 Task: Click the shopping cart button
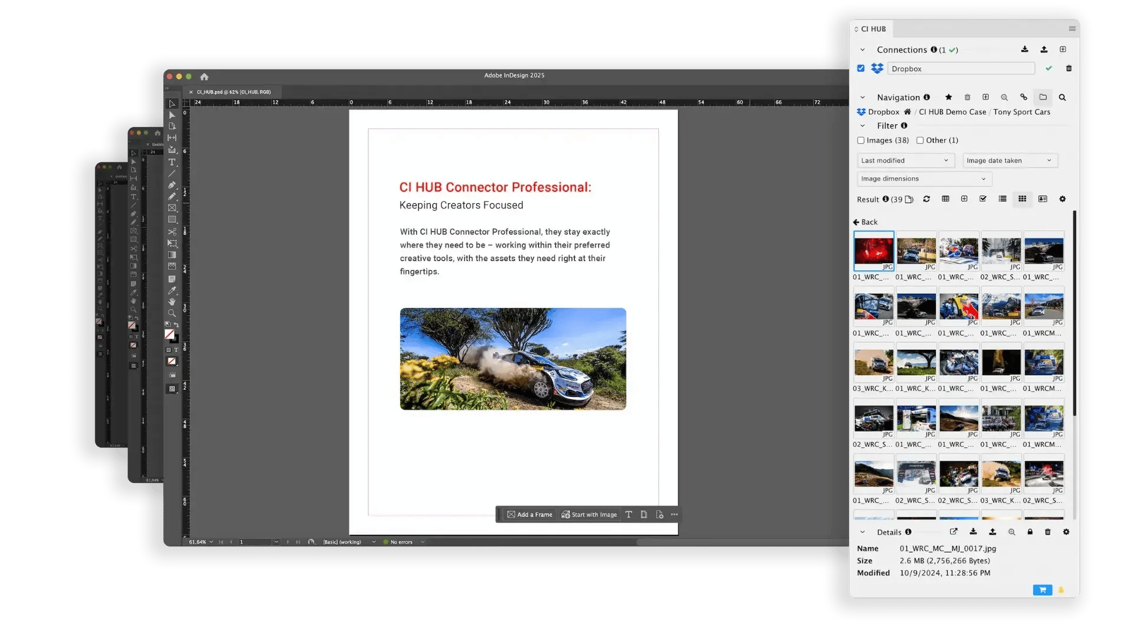point(1043,590)
